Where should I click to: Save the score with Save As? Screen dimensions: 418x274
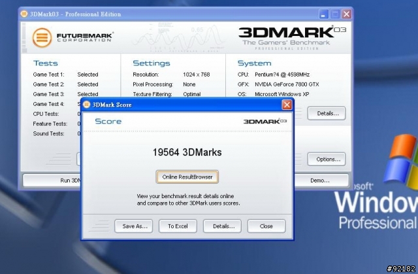coord(133,226)
